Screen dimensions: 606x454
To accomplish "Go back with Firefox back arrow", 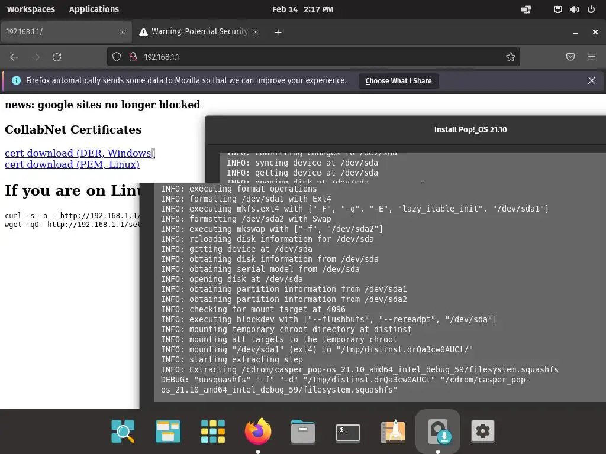I will 14,57.
